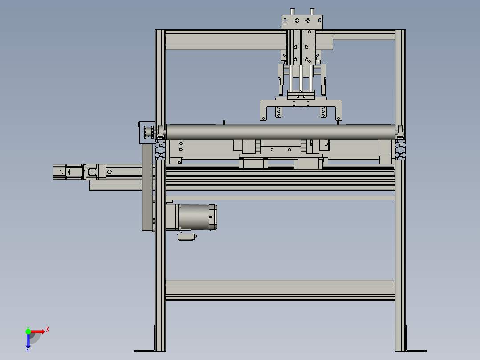
Task: Select the cylindrical gear motor body
Action: click(x=197, y=217)
